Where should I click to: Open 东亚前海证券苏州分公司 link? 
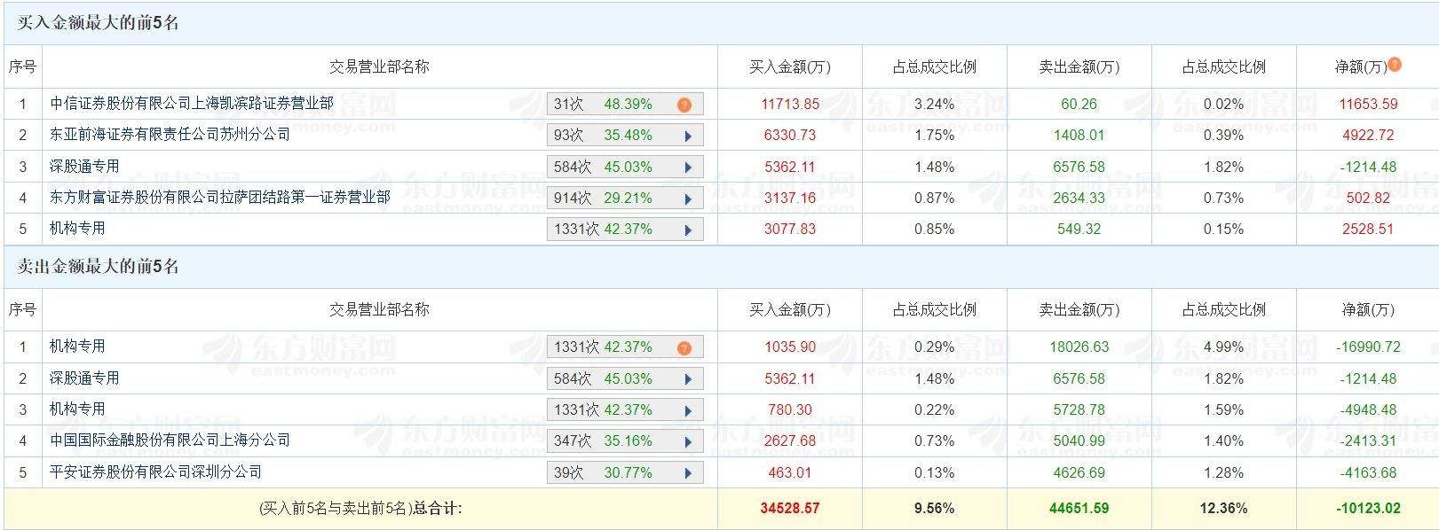[x=170, y=135]
